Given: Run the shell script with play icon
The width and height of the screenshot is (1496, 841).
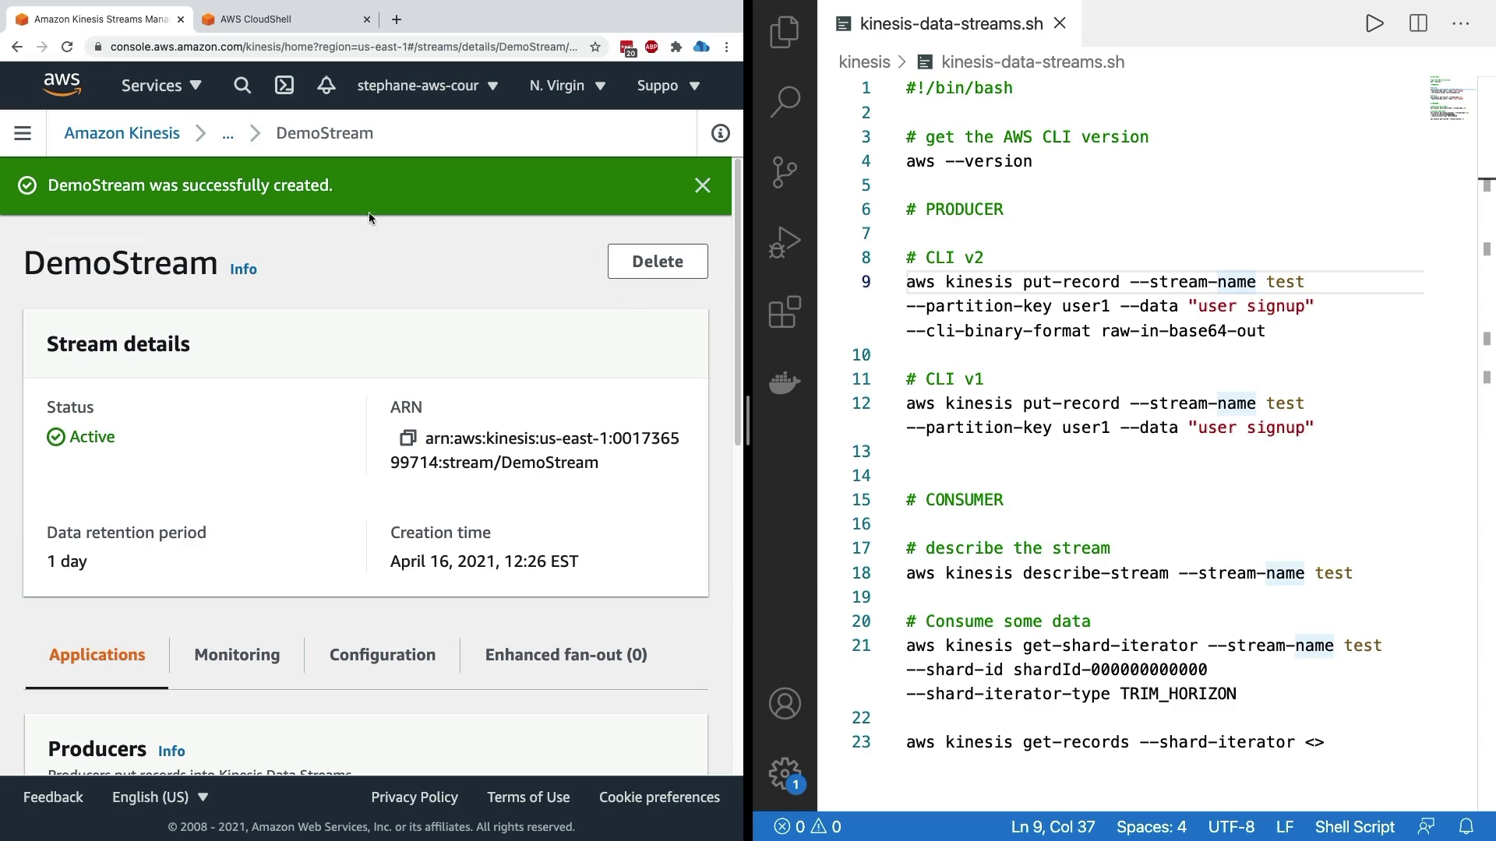Looking at the screenshot, I should click(x=1374, y=23).
